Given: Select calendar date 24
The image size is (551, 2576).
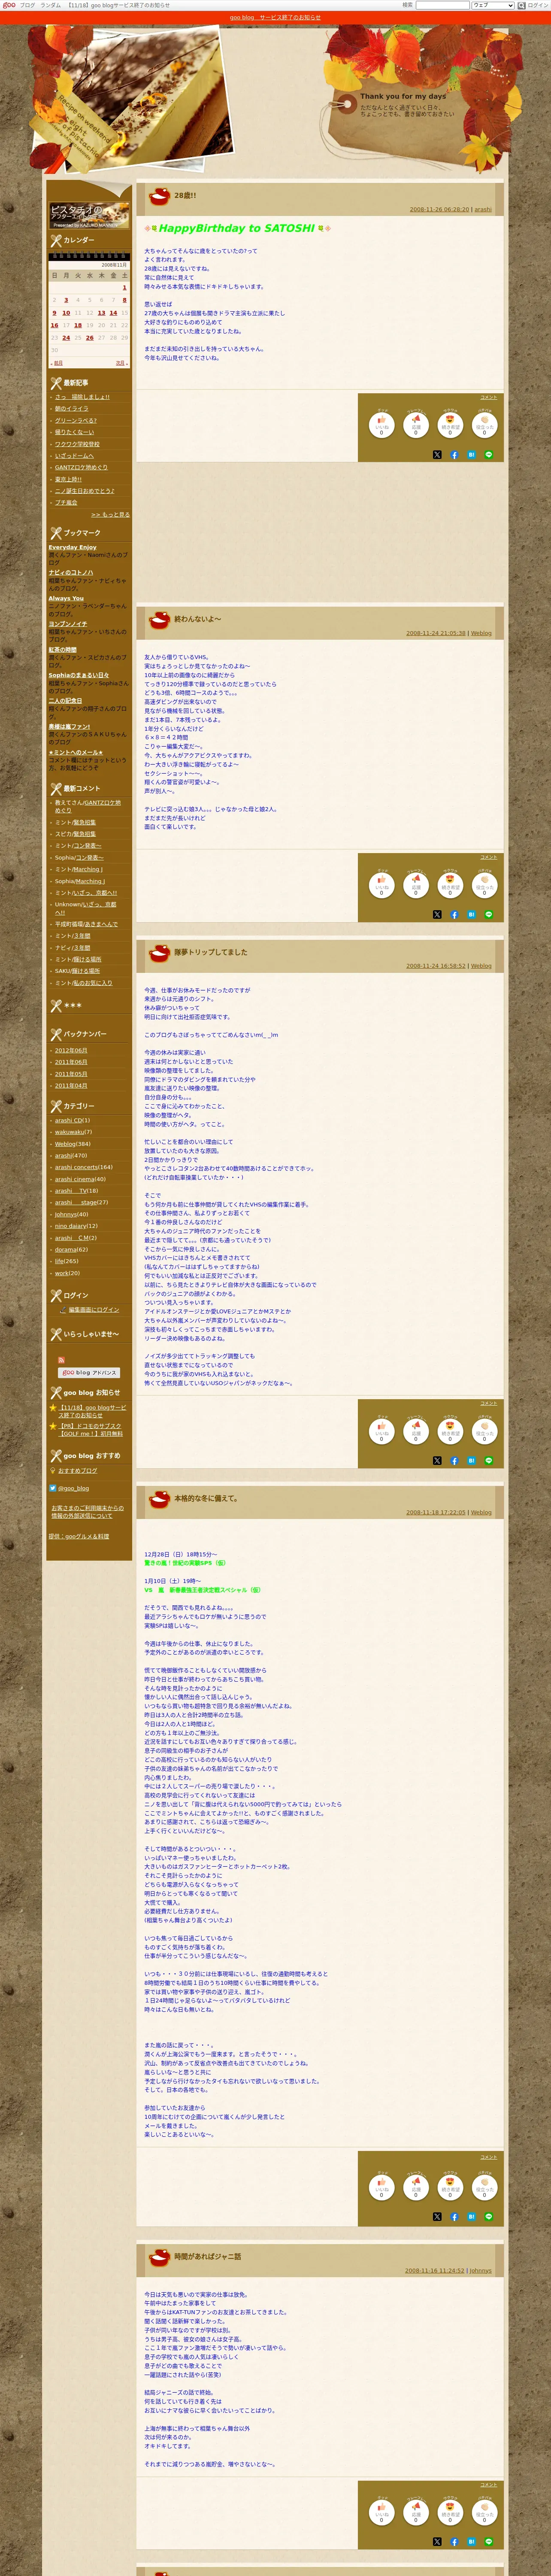Looking at the screenshot, I should (66, 338).
